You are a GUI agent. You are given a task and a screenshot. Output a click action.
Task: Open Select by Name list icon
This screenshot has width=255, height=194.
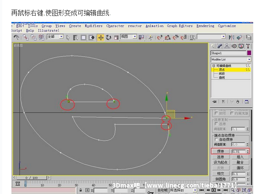(76, 37)
